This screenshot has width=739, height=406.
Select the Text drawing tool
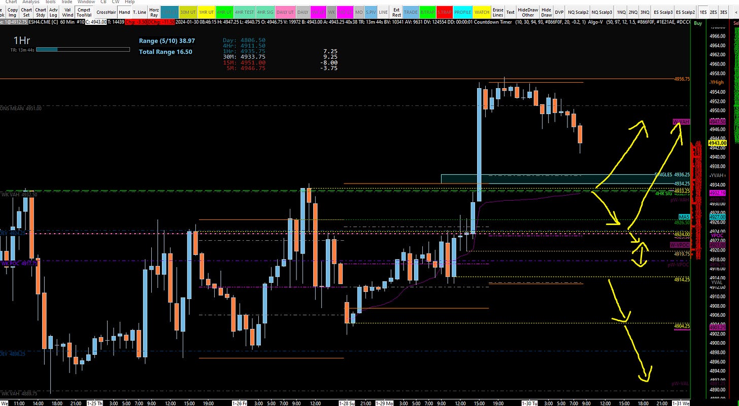511,12
